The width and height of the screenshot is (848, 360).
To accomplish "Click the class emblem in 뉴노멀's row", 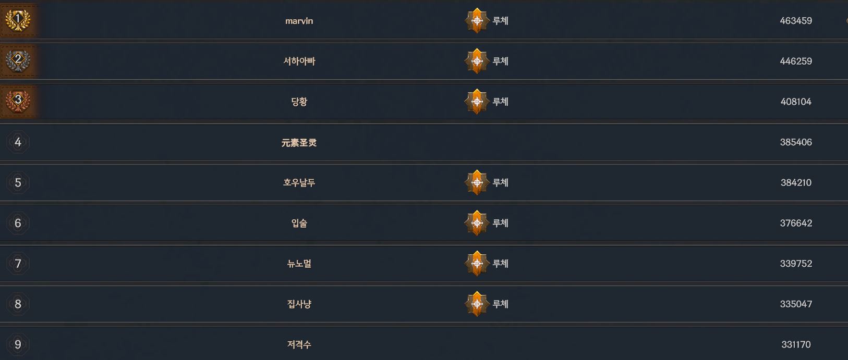I will pyautogui.click(x=476, y=263).
